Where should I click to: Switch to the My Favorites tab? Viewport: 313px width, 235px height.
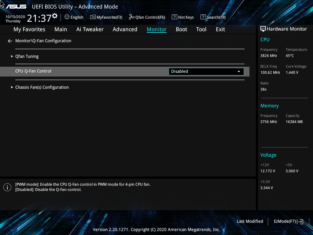(29, 29)
